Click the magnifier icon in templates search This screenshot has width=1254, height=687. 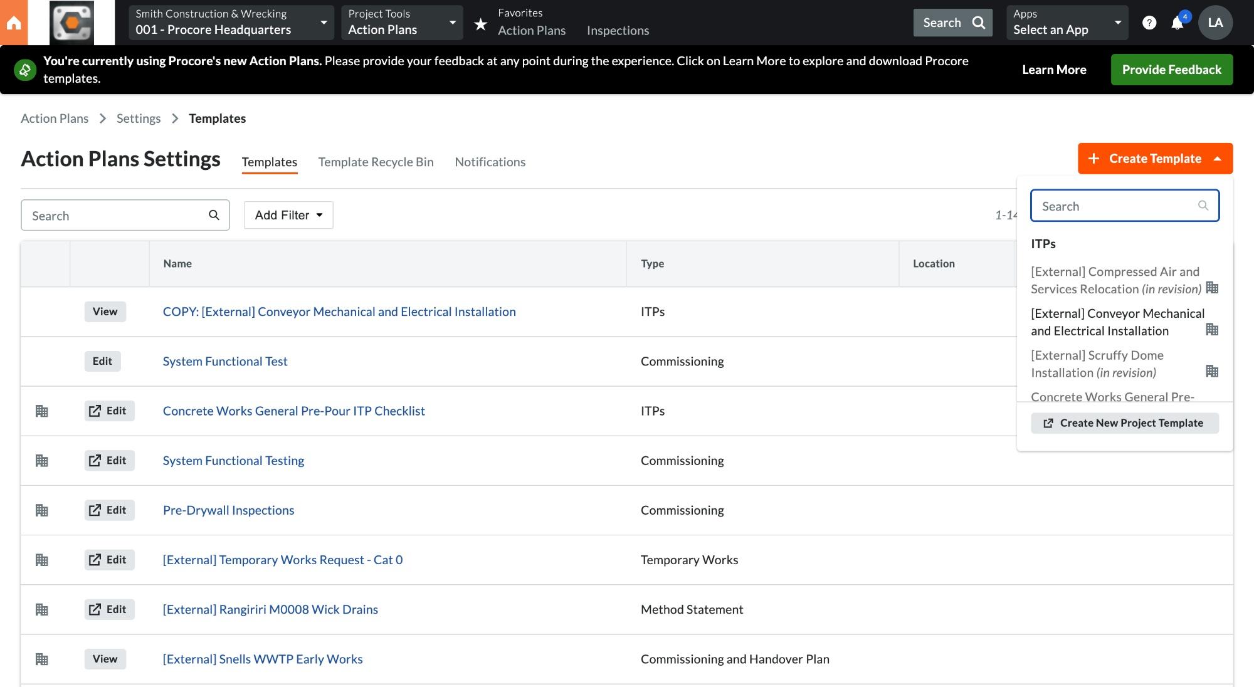[214, 215]
